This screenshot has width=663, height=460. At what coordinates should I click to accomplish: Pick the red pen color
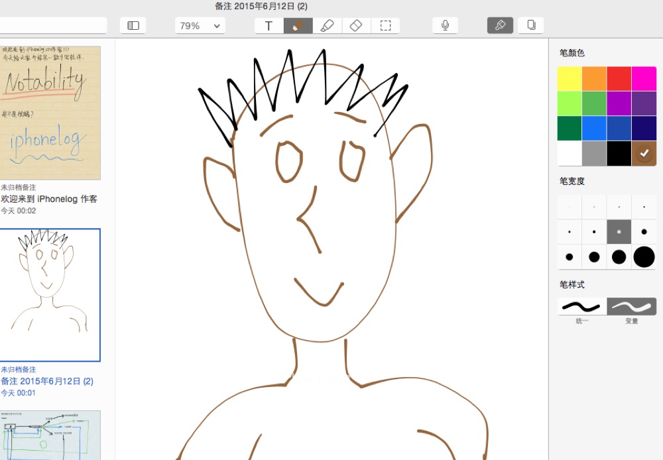(619, 79)
